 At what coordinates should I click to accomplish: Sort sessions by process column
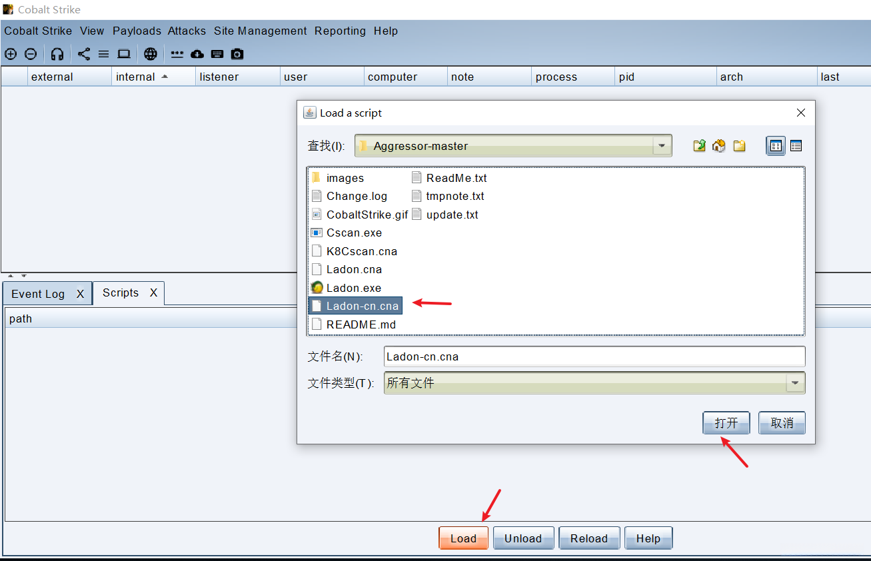[573, 77]
